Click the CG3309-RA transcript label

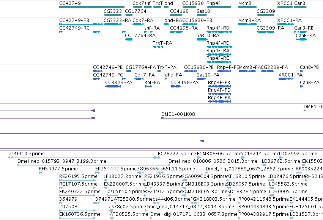pos(270,28)
